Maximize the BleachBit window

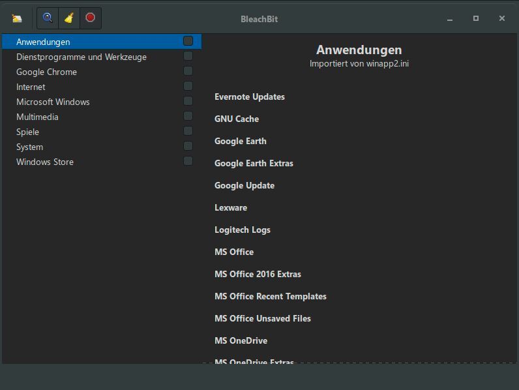pyautogui.click(x=476, y=18)
